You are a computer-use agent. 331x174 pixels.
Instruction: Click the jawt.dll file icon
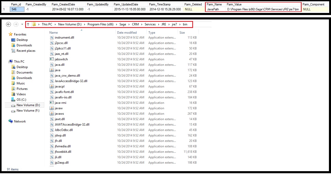51,119
